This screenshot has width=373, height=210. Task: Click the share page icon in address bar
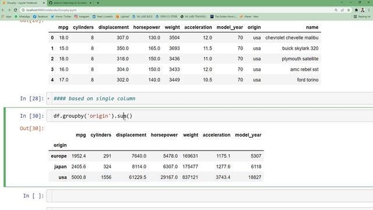[x=342, y=10]
